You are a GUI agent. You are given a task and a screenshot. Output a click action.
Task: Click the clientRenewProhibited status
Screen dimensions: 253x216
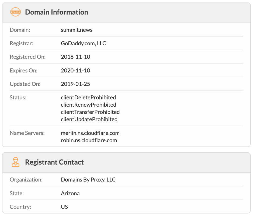(89, 105)
